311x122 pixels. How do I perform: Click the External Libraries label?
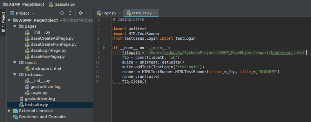pos(36,111)
